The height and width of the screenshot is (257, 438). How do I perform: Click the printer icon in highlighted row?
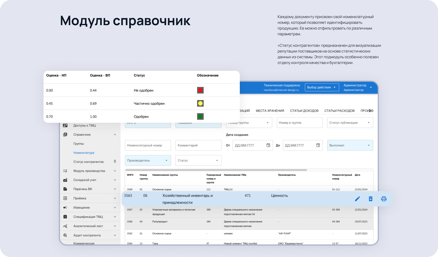(384, 199)
